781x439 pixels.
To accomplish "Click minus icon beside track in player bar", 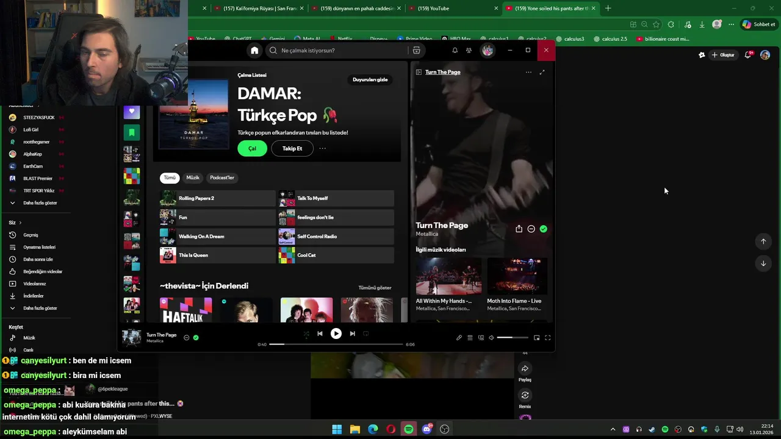I will click(x=186, y=337).
